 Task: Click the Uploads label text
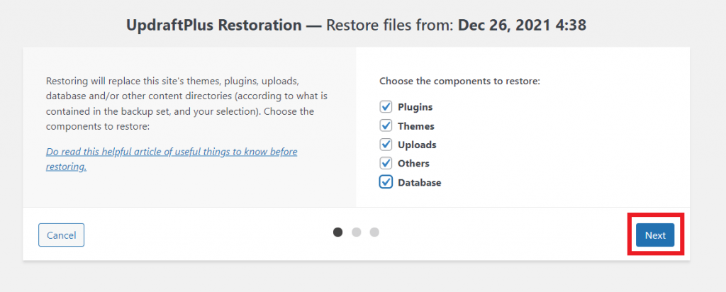tap(417, 145)
